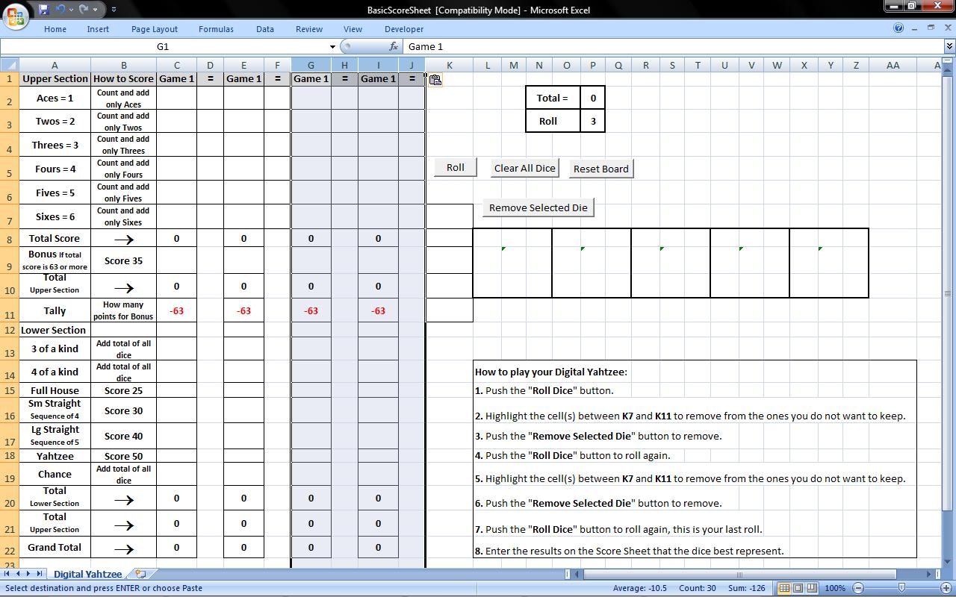Viewport: 956px width, 597px height.
Task: Select the 'Score 40' cell
Action: (x=123, y=436)
